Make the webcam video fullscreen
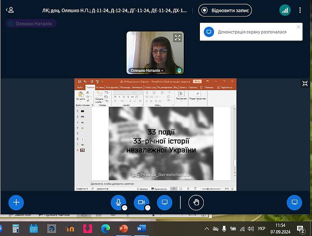312x236 pixels. [x=178, y=38]
